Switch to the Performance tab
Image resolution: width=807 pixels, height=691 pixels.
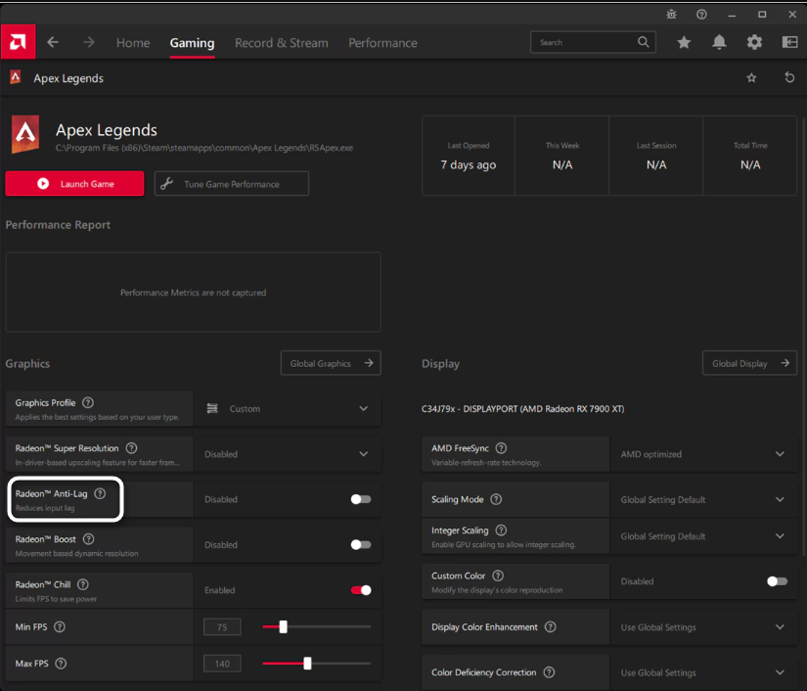tap(382, 43)
